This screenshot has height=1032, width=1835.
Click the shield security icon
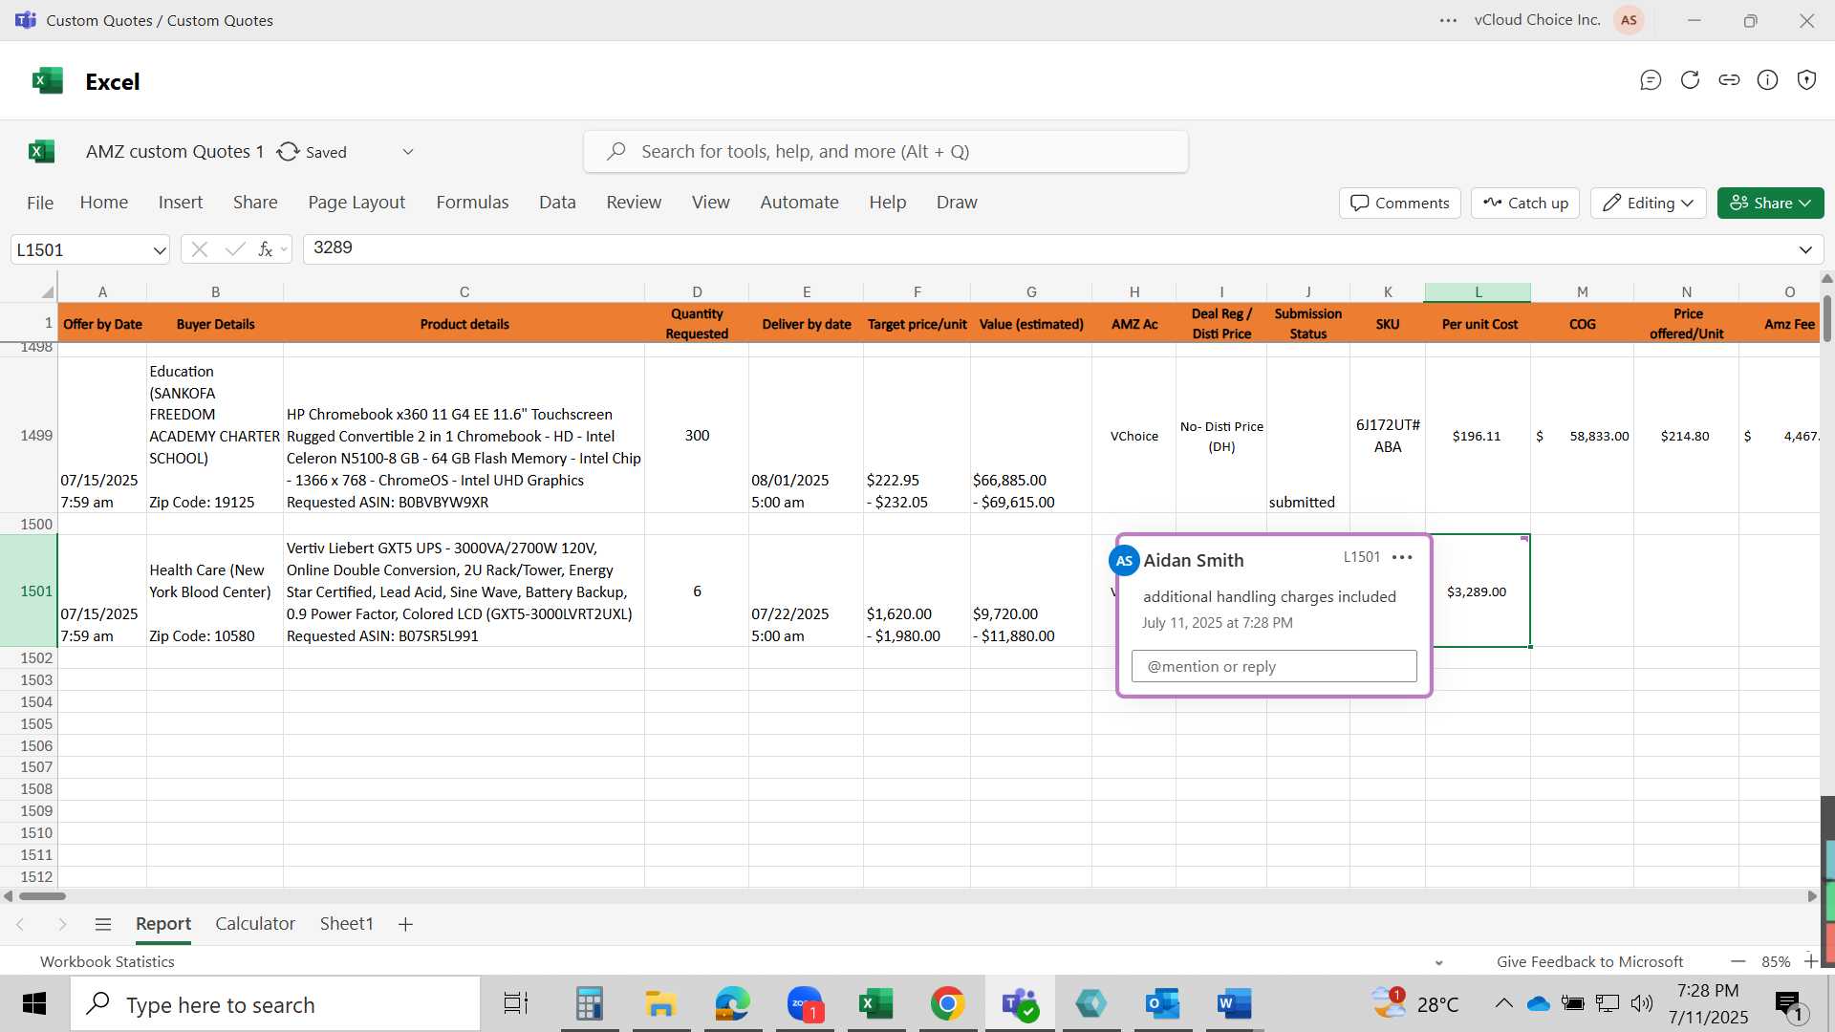click(x=1806, y=80)
